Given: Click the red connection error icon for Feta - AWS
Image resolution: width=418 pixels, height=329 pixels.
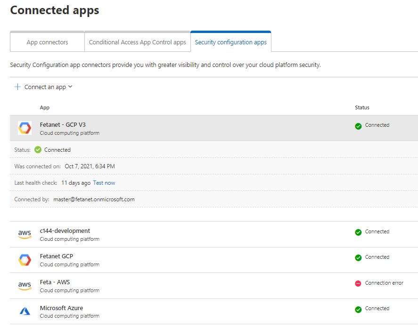Looking at the screenshot, I should [358, 283].
